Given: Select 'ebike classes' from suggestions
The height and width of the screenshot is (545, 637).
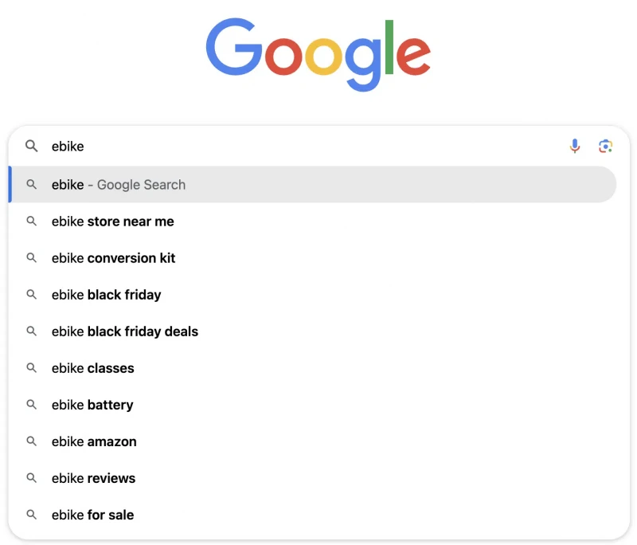Looking at the screenshot, I should click(x=312, y=368).
